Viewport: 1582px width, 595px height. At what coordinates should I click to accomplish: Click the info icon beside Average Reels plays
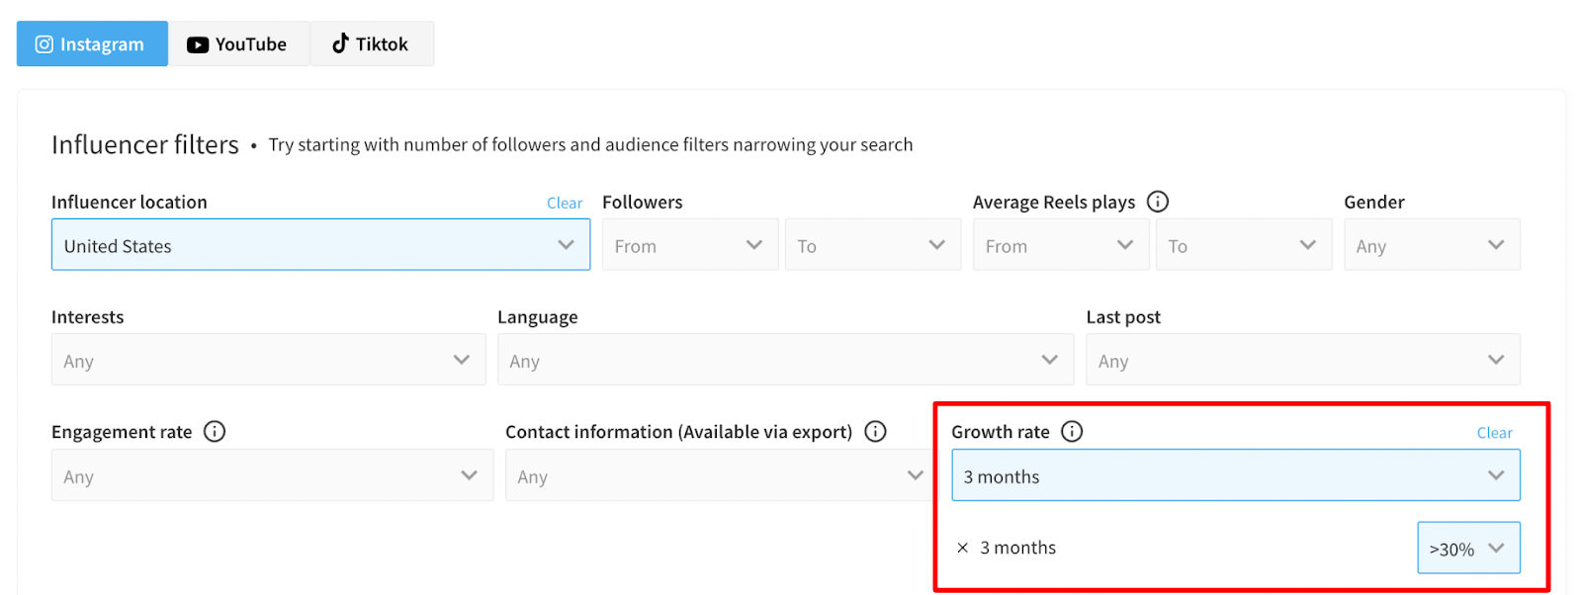click(x=1158, y=202)
